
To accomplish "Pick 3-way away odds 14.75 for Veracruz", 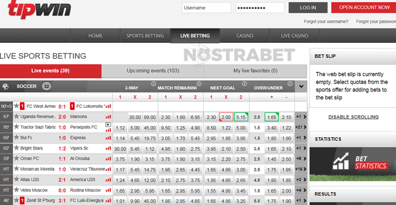I will (150, 170).
